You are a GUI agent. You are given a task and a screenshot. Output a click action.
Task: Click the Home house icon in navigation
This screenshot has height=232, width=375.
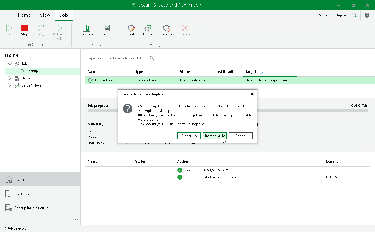pos(9,179)
